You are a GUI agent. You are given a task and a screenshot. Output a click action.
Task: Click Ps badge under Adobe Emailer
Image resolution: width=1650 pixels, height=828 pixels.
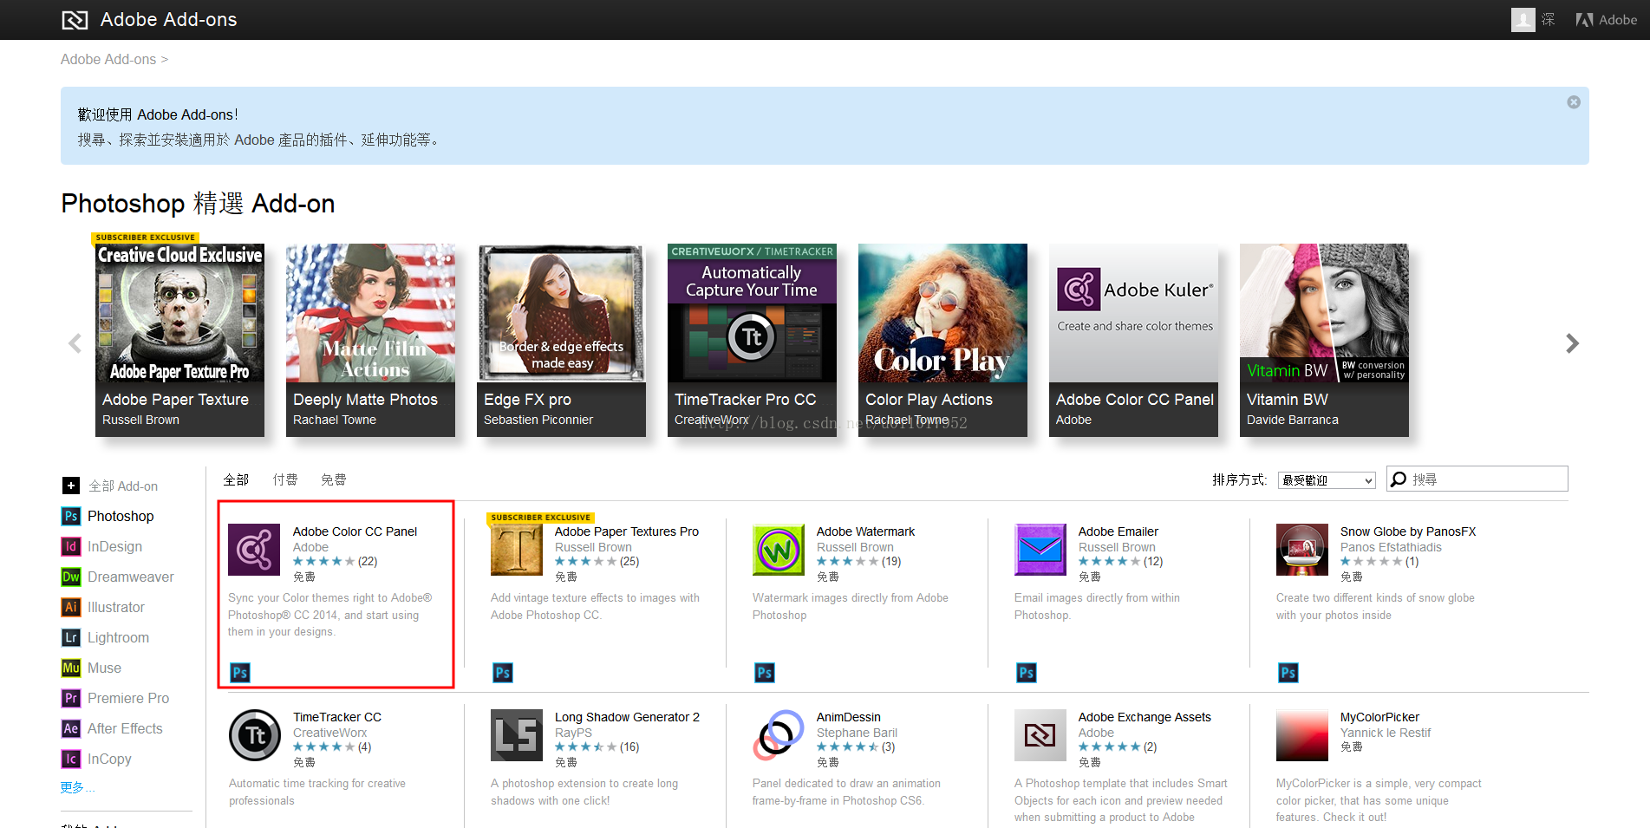(x=1027, y=673)
